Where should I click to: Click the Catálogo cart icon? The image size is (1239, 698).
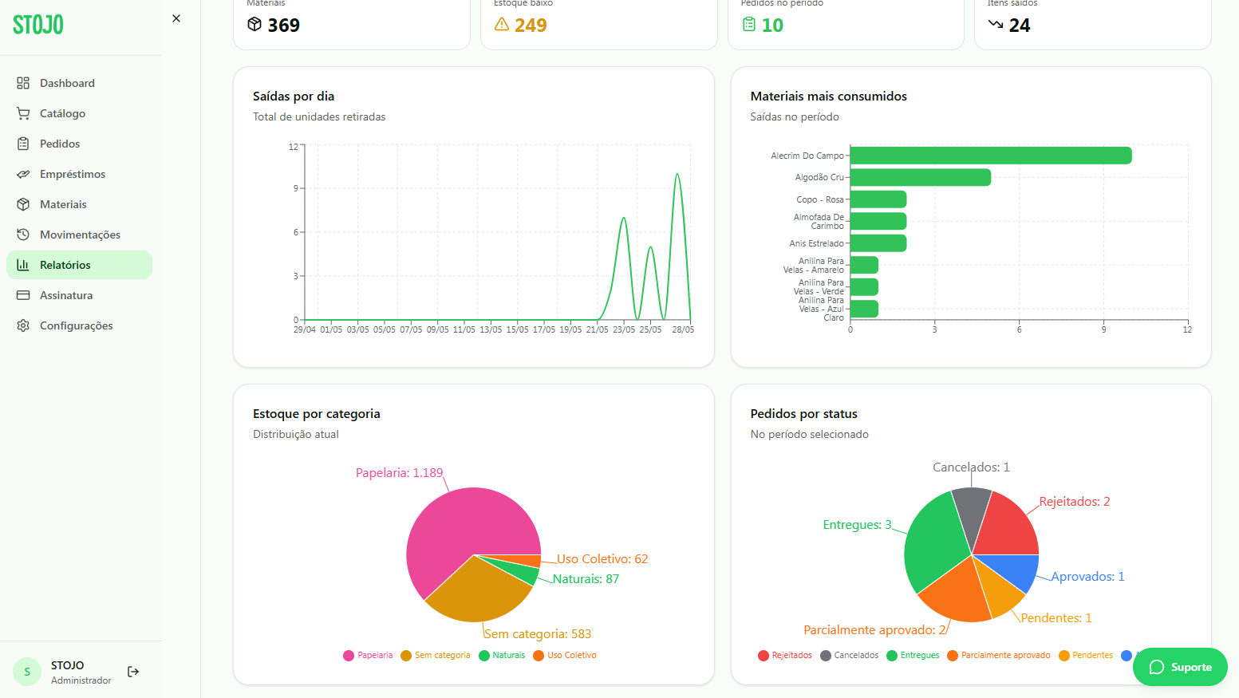coord(23,113)
